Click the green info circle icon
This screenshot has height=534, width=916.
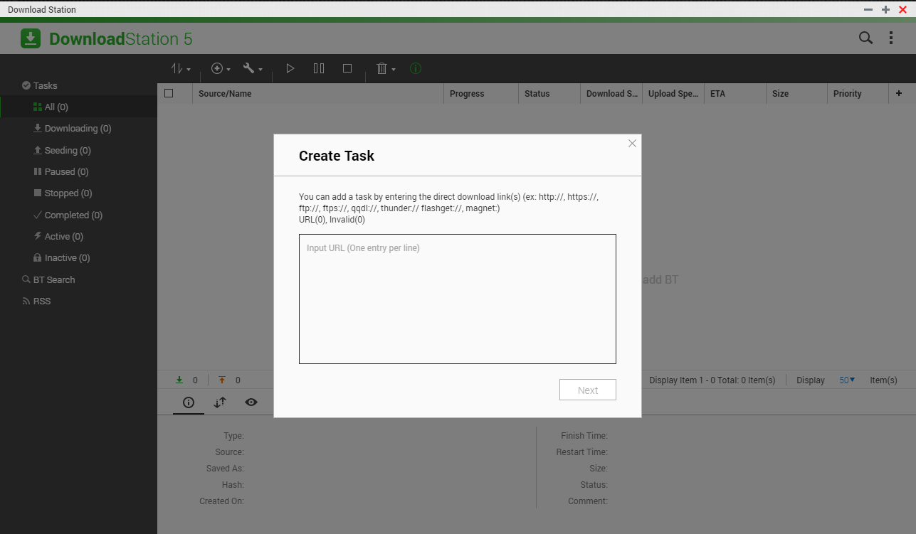416,69
